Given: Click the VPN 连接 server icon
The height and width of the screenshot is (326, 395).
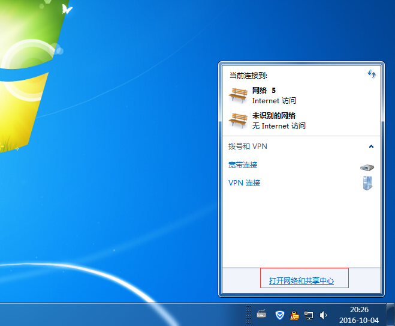Looking at the screenshot, I should point(367,183).
